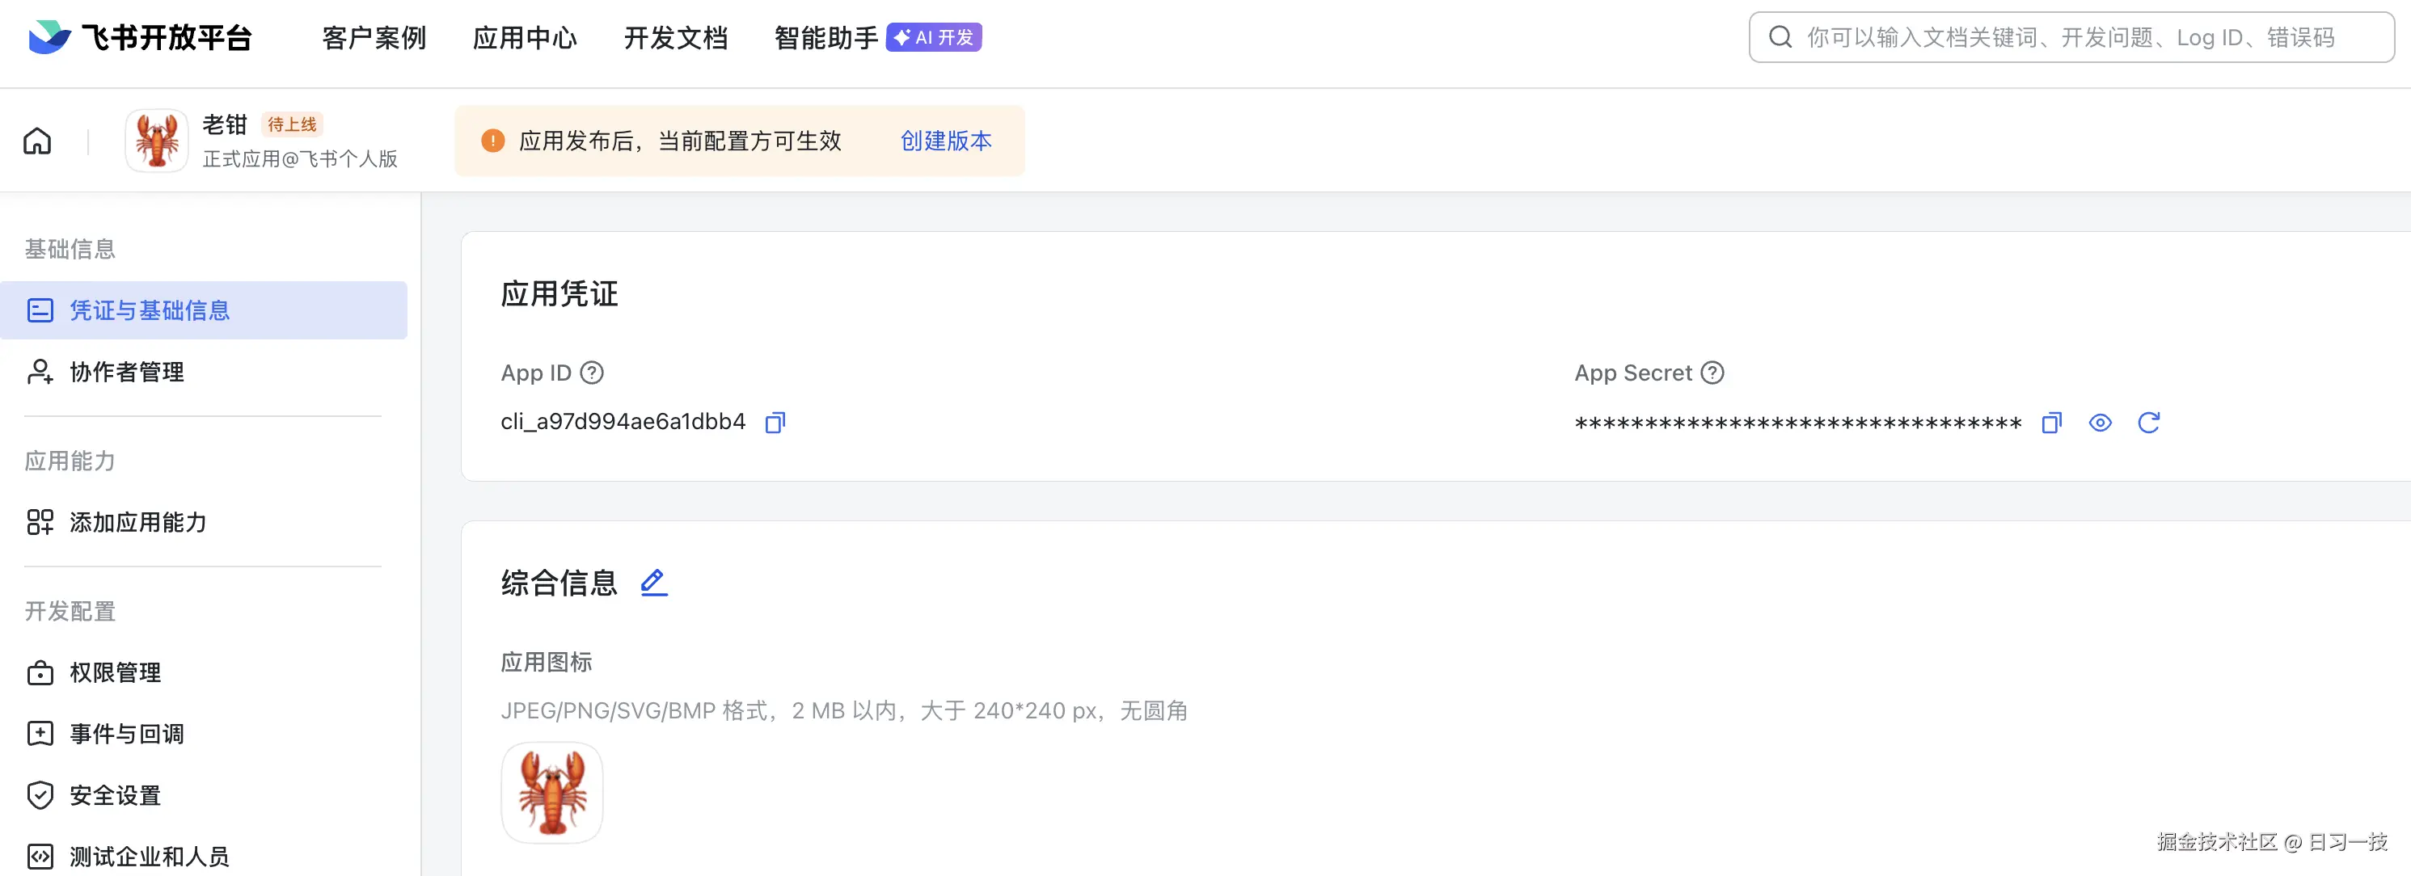Click banner text 应用发布后，当前配置方可生效
The width and height of the screenshot is (2411, 876).
681,141
